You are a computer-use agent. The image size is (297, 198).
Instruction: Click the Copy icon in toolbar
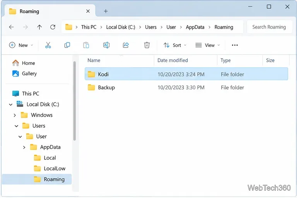[x=67, y=45]
